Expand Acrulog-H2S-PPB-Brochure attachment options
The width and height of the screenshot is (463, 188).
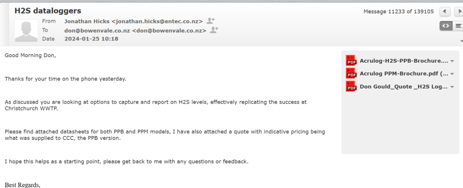pos(452,61)
